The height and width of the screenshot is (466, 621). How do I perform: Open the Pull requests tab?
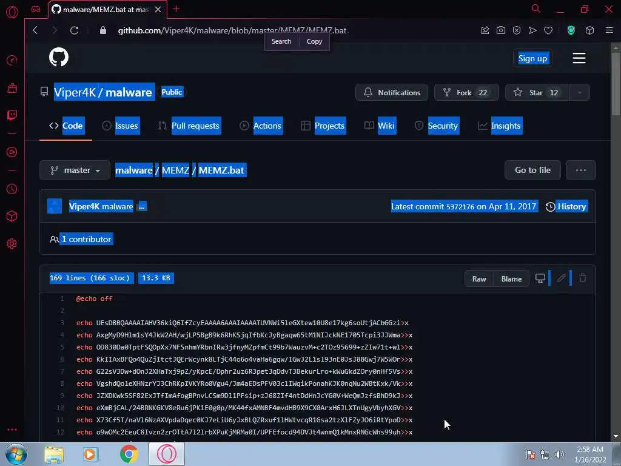(x=189, y=126)
